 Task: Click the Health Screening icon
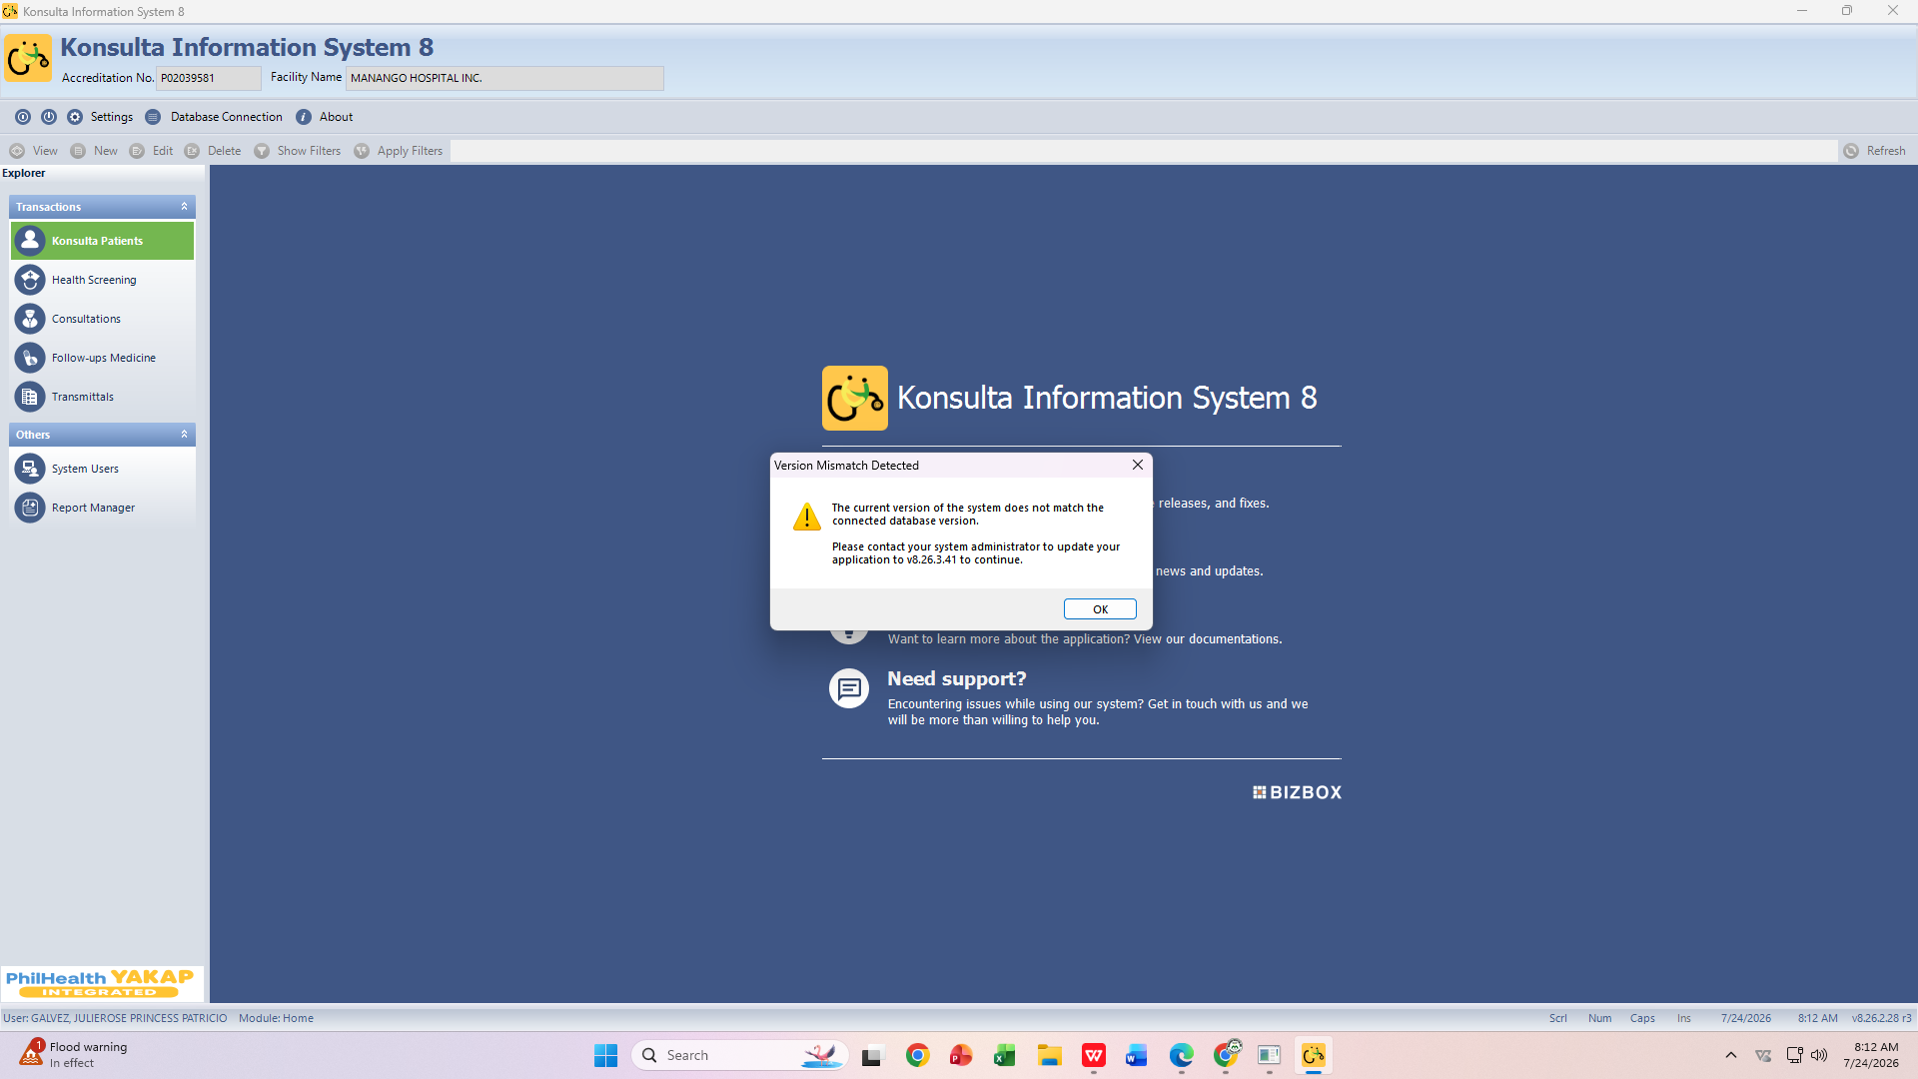click(x=30, y=280)
